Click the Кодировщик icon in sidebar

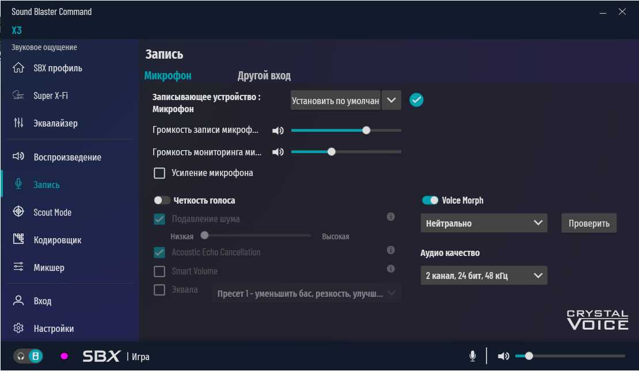(18, 239)
